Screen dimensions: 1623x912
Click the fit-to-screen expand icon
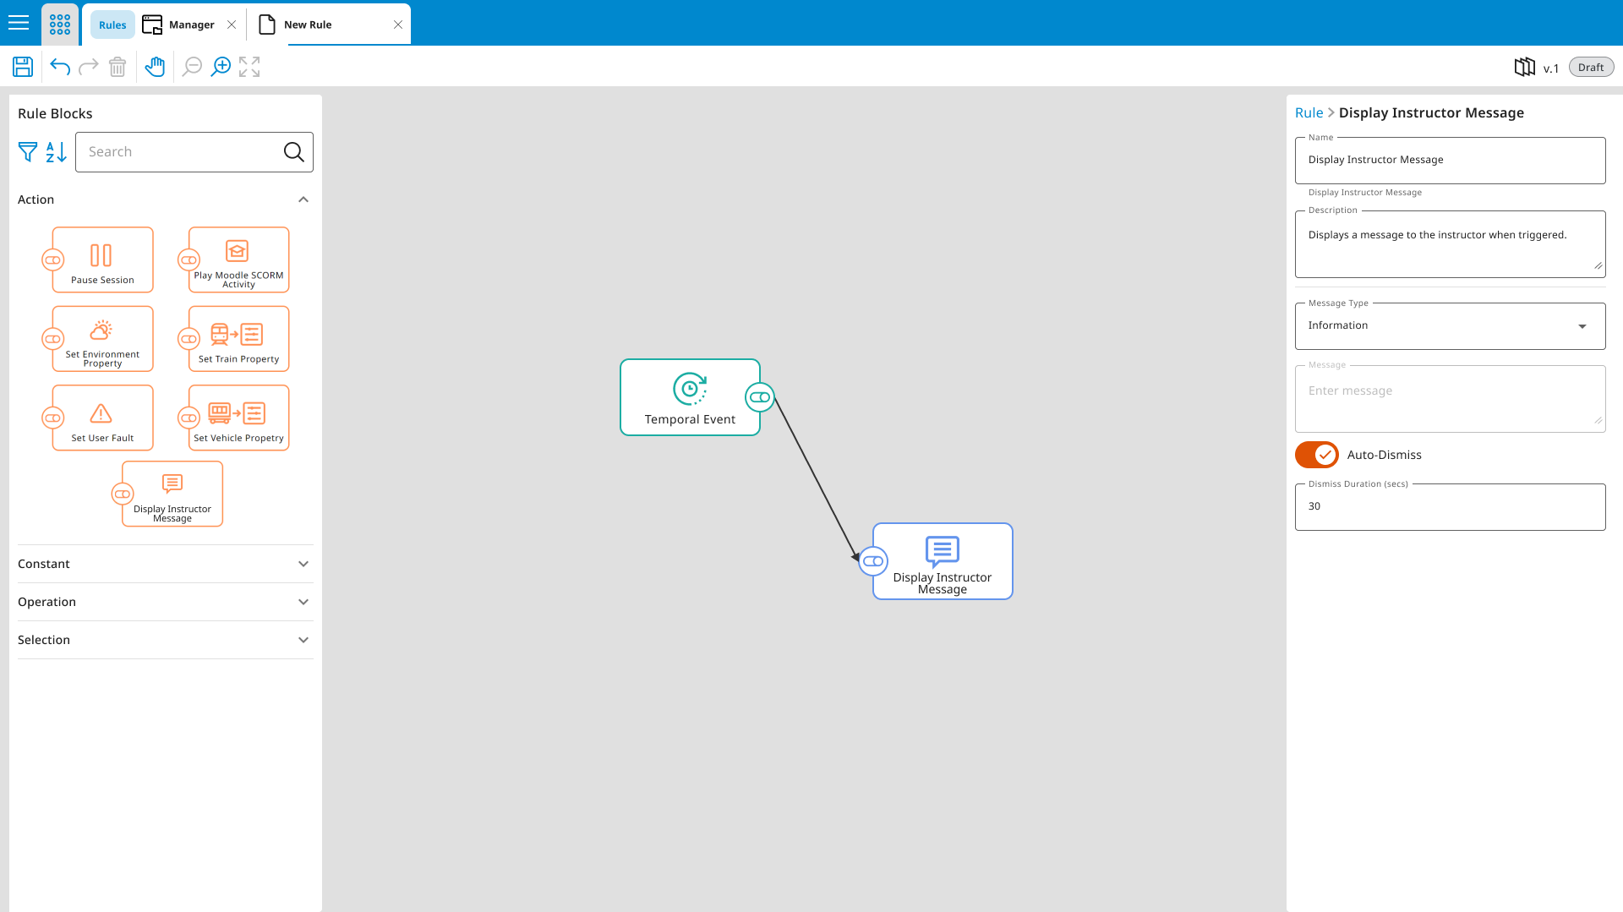click(x=249, y=67)
